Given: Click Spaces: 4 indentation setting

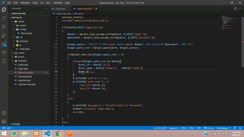Looking at the screenshot, I should pyautogui.click(x=173, y=128).
